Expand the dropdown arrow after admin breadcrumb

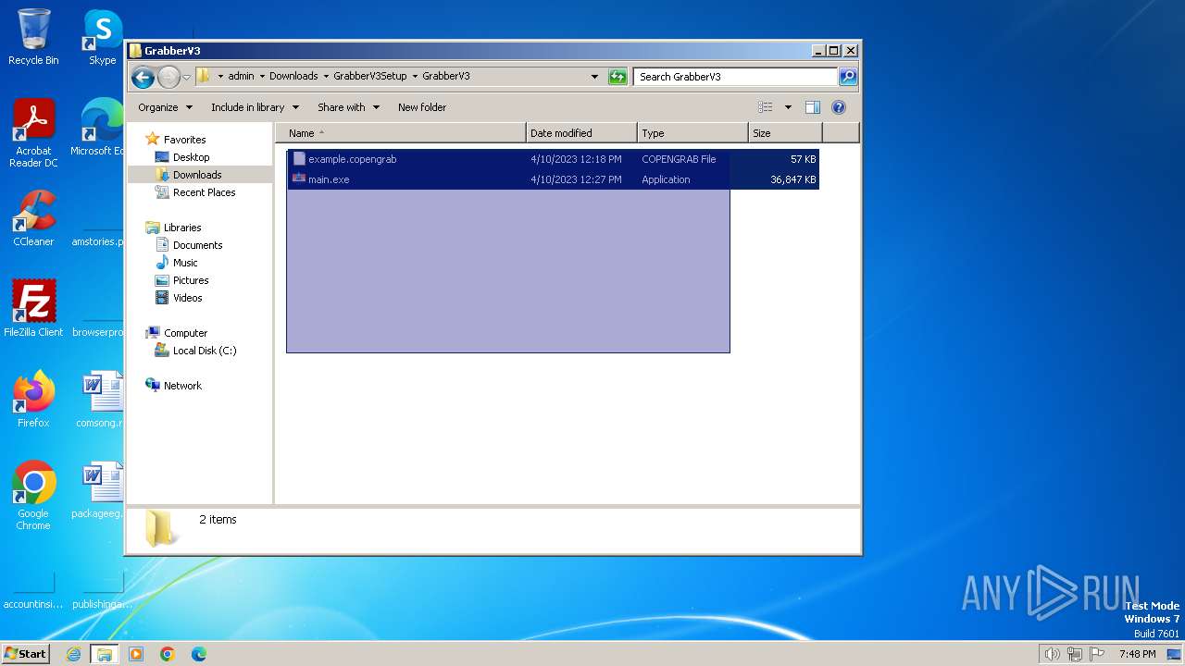(x=261, y=77)
